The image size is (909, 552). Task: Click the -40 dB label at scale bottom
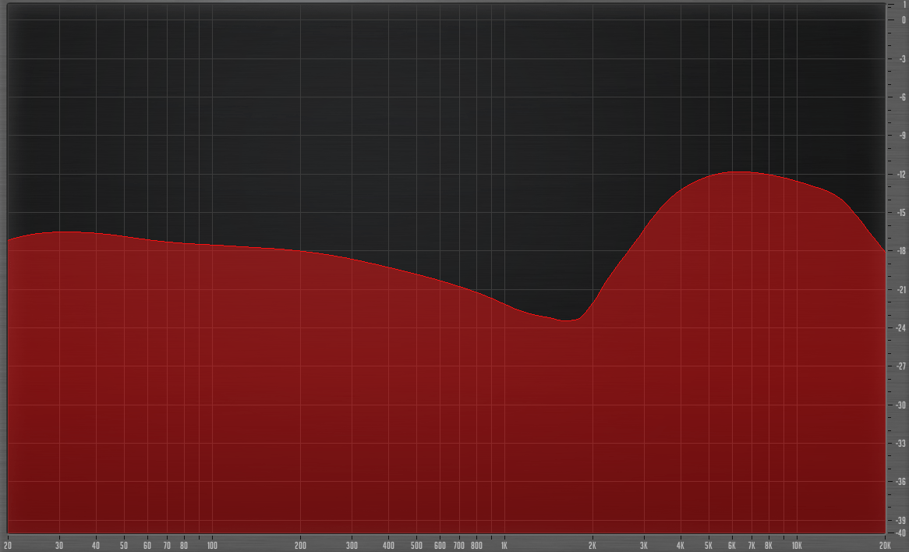tap(900, 533)
